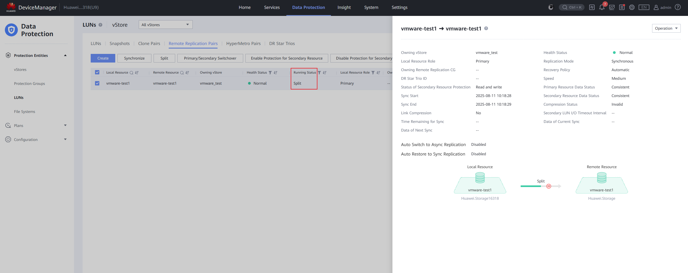Filter the Local Resource Role column
This screenshot has width=688, height=273.
point(373,72)
